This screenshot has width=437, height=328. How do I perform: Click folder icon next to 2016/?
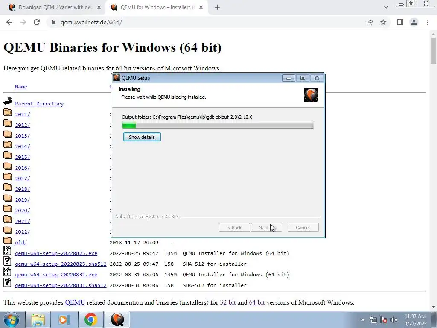[x=8, y=166]
